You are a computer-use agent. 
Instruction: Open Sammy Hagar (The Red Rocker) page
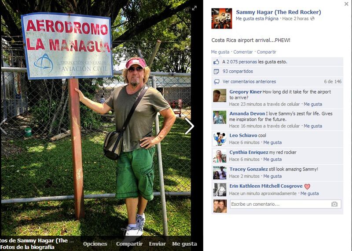[x=279, y=12]
